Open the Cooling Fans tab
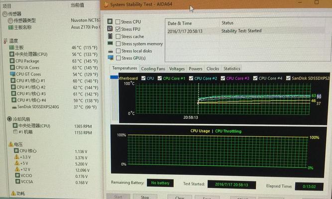 tap(153, 69)
